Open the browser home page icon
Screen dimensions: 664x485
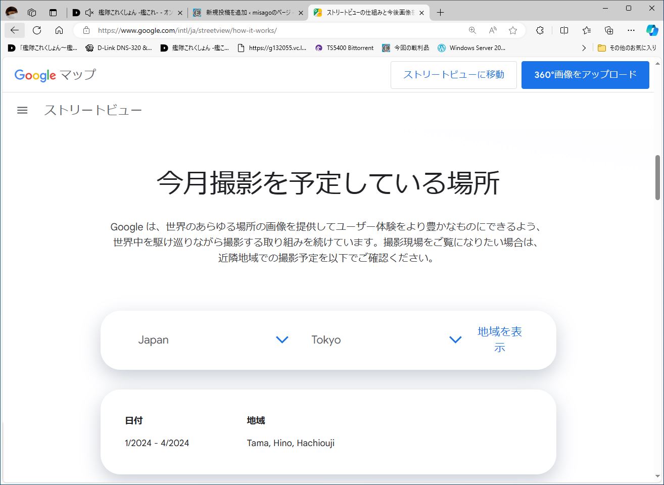coord(59,30)
